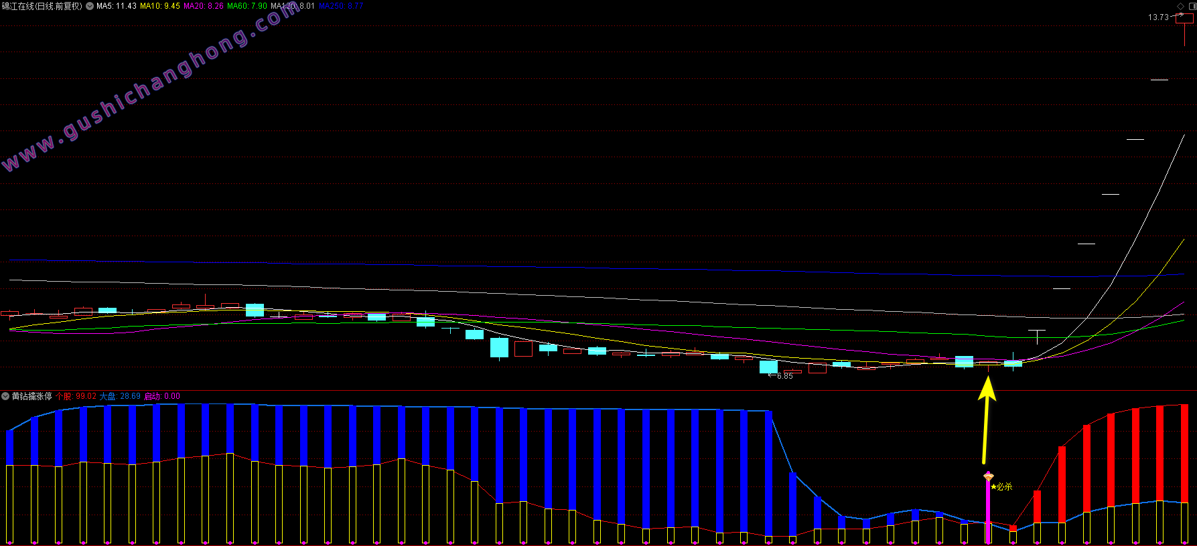
Task: Toggle the side panel icon at top right
Action: point(1192,6)
